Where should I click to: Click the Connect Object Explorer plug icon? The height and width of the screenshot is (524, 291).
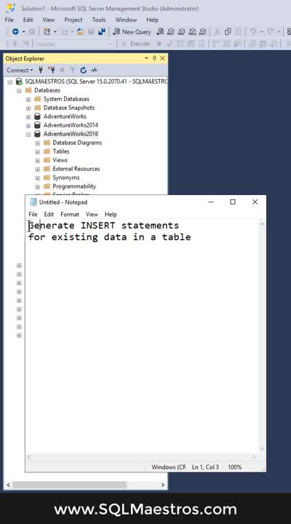41,70
